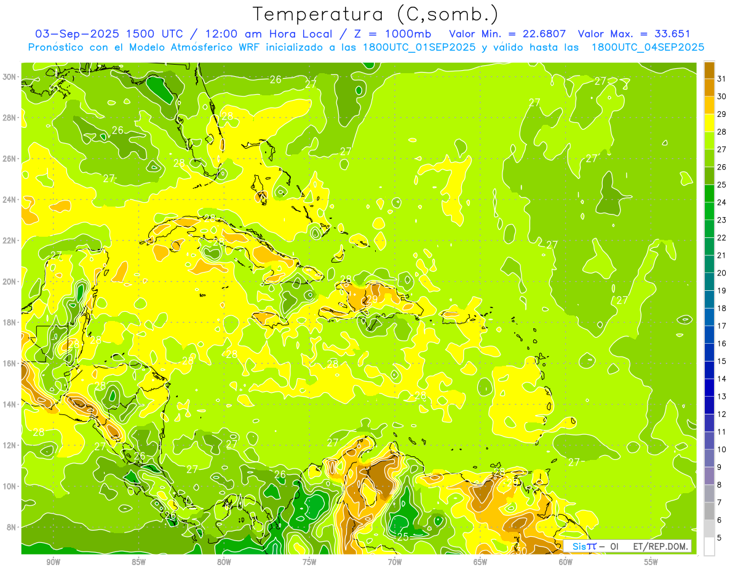The image size is (738, 570).
Task: Click the dark blue legend swatch between 13 and 14
Action: pos(709,387)
